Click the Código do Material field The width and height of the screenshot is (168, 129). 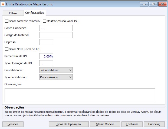click(56, 35)
